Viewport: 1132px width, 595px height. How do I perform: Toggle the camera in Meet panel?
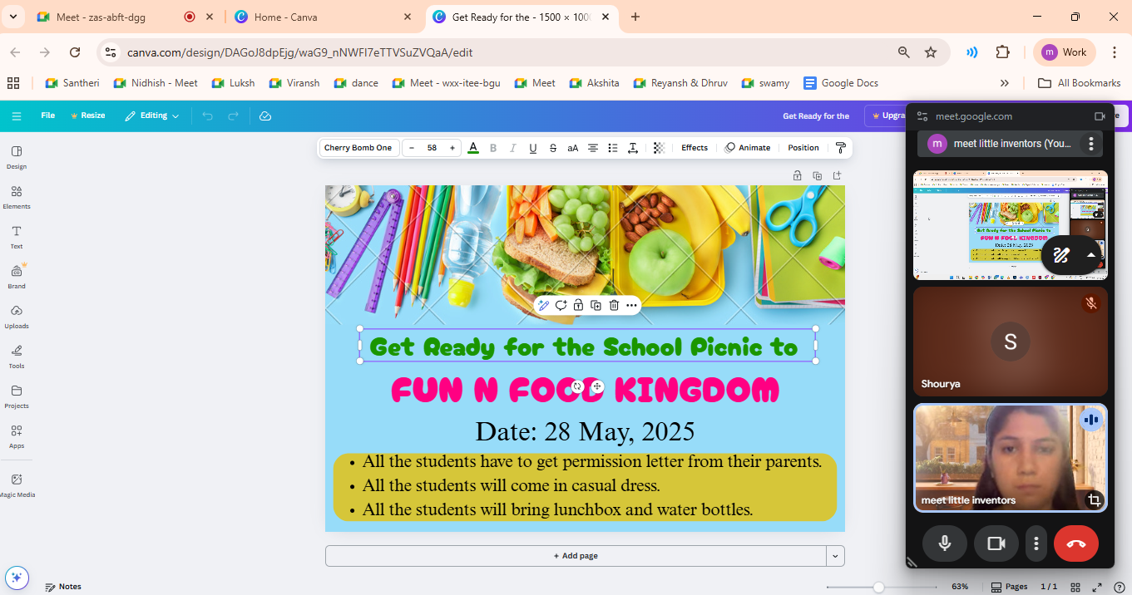[996, 543]
